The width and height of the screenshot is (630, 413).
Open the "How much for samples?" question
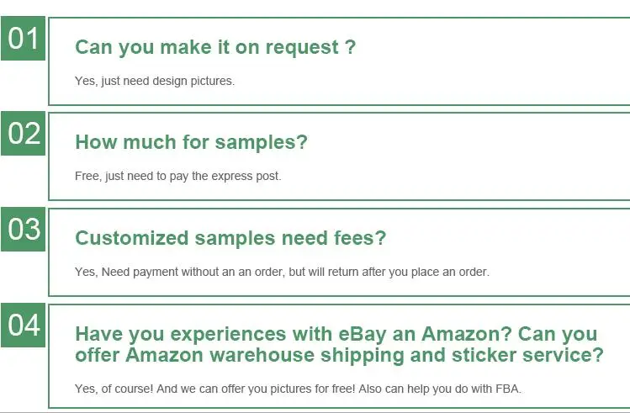click(x=191, y=142)
